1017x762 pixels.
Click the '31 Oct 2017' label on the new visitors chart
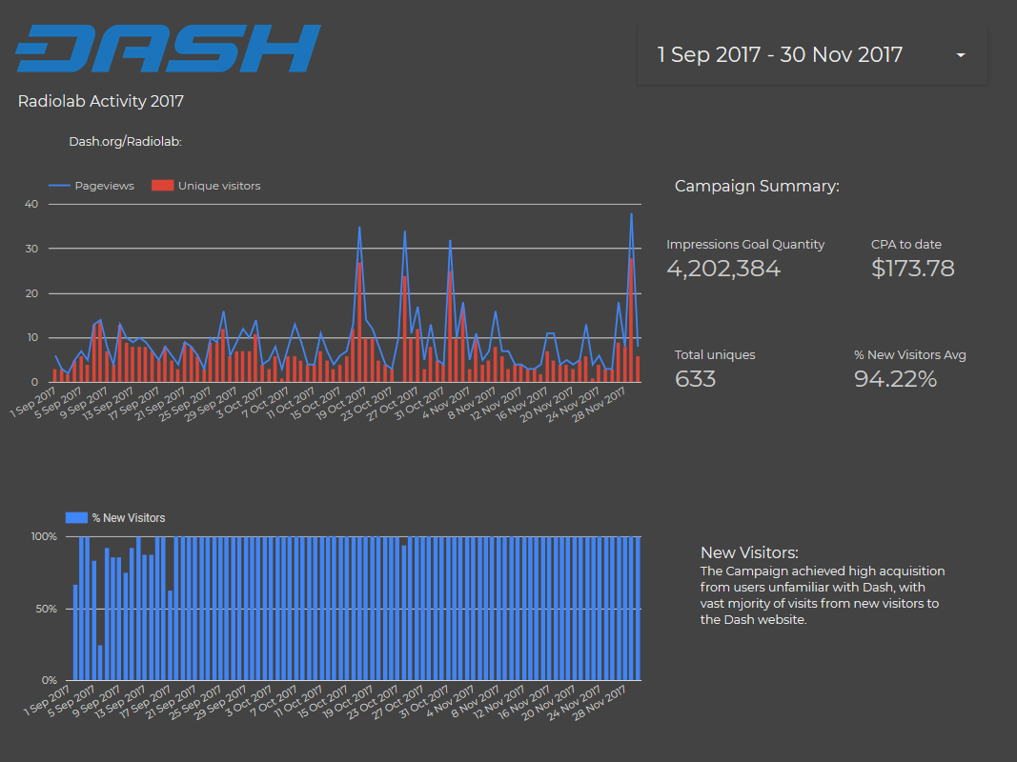(x=423, y=702)
